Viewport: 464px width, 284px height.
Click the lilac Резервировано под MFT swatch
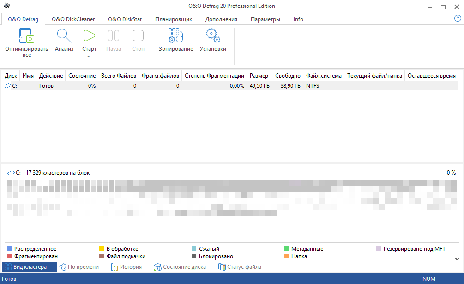click(x=379, y=248)
